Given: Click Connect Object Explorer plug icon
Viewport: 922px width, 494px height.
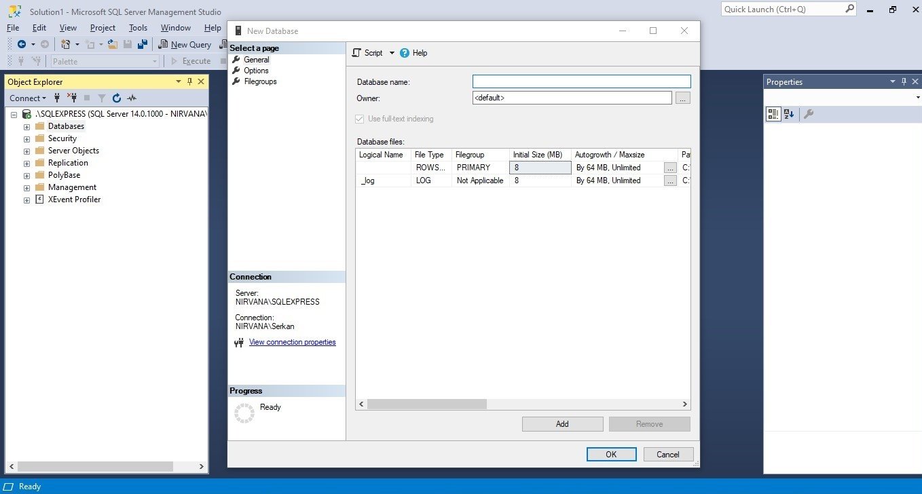Looking at the screenshot, I should tap(58, 98).
